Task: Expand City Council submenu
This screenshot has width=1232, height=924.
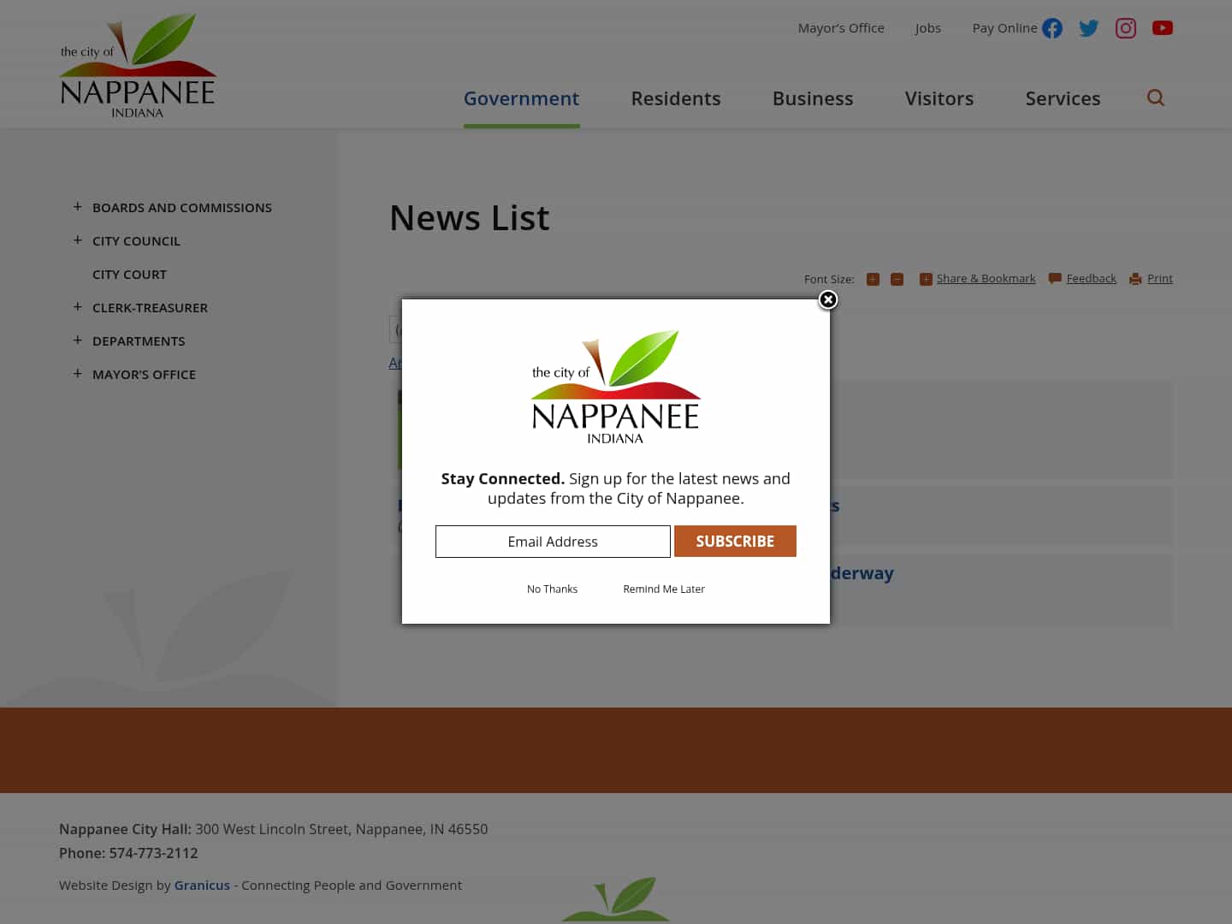Action: point(78,240)
